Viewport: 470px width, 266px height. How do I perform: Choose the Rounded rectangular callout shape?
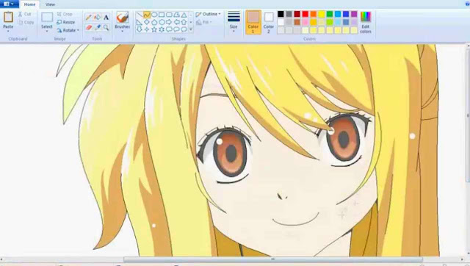click(x=169, y=29)
